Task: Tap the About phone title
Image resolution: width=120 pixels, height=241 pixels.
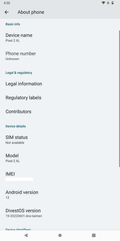Action: click(x=31, y=12)
